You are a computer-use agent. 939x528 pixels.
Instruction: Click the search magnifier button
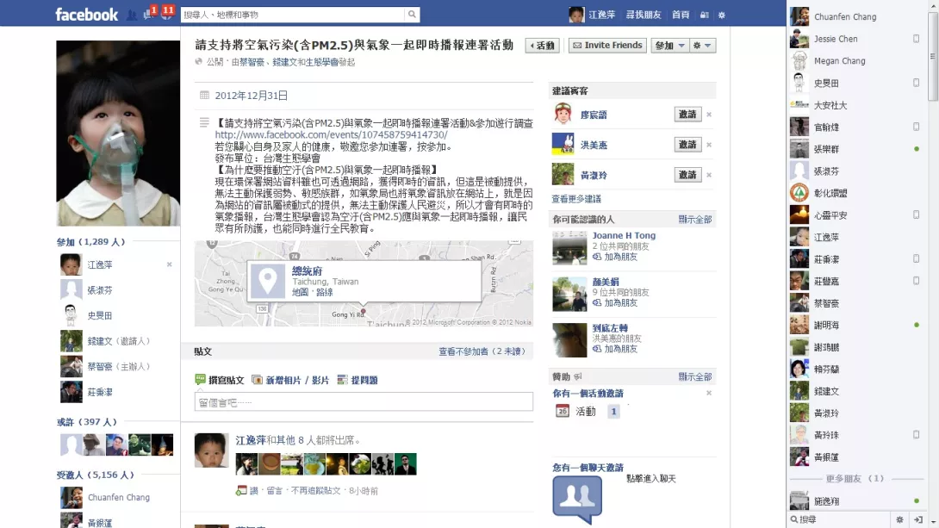[x=412, y=15]
